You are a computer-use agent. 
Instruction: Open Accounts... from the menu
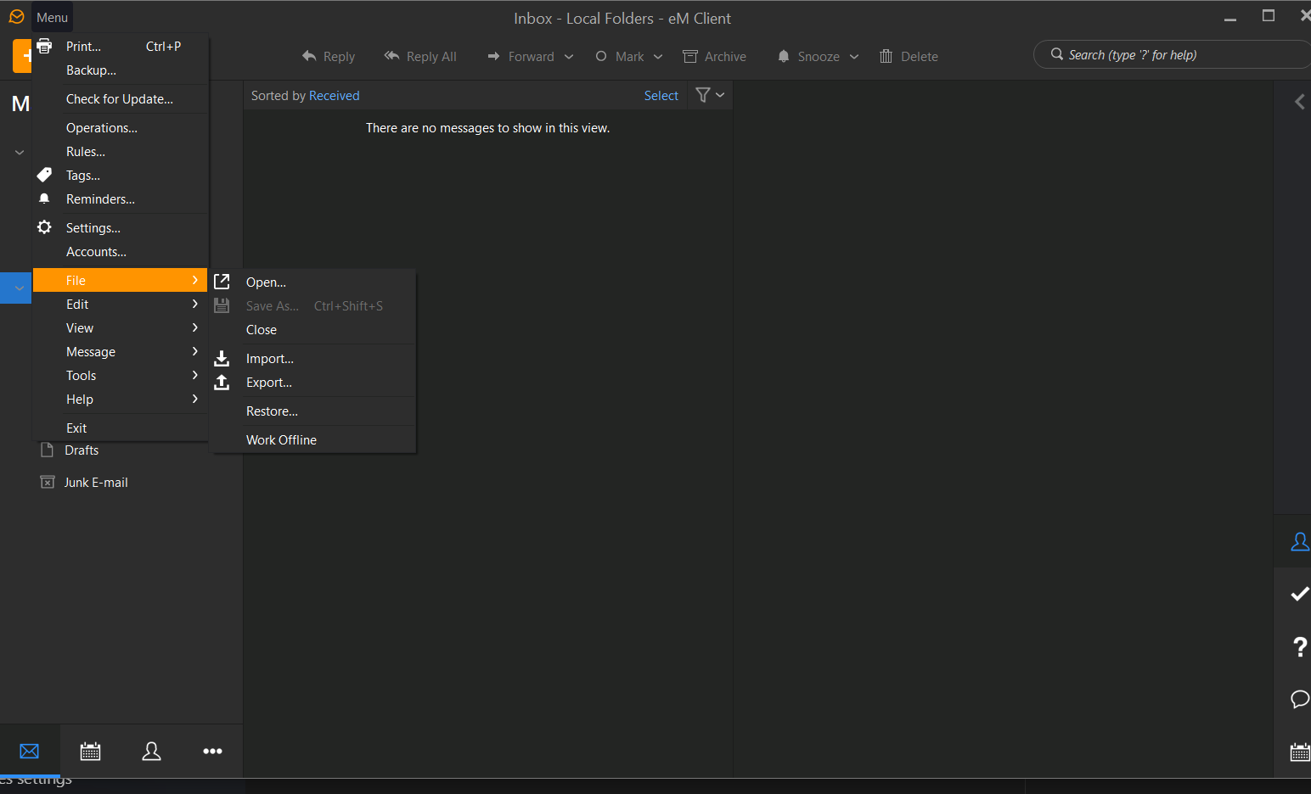(121, 252)
